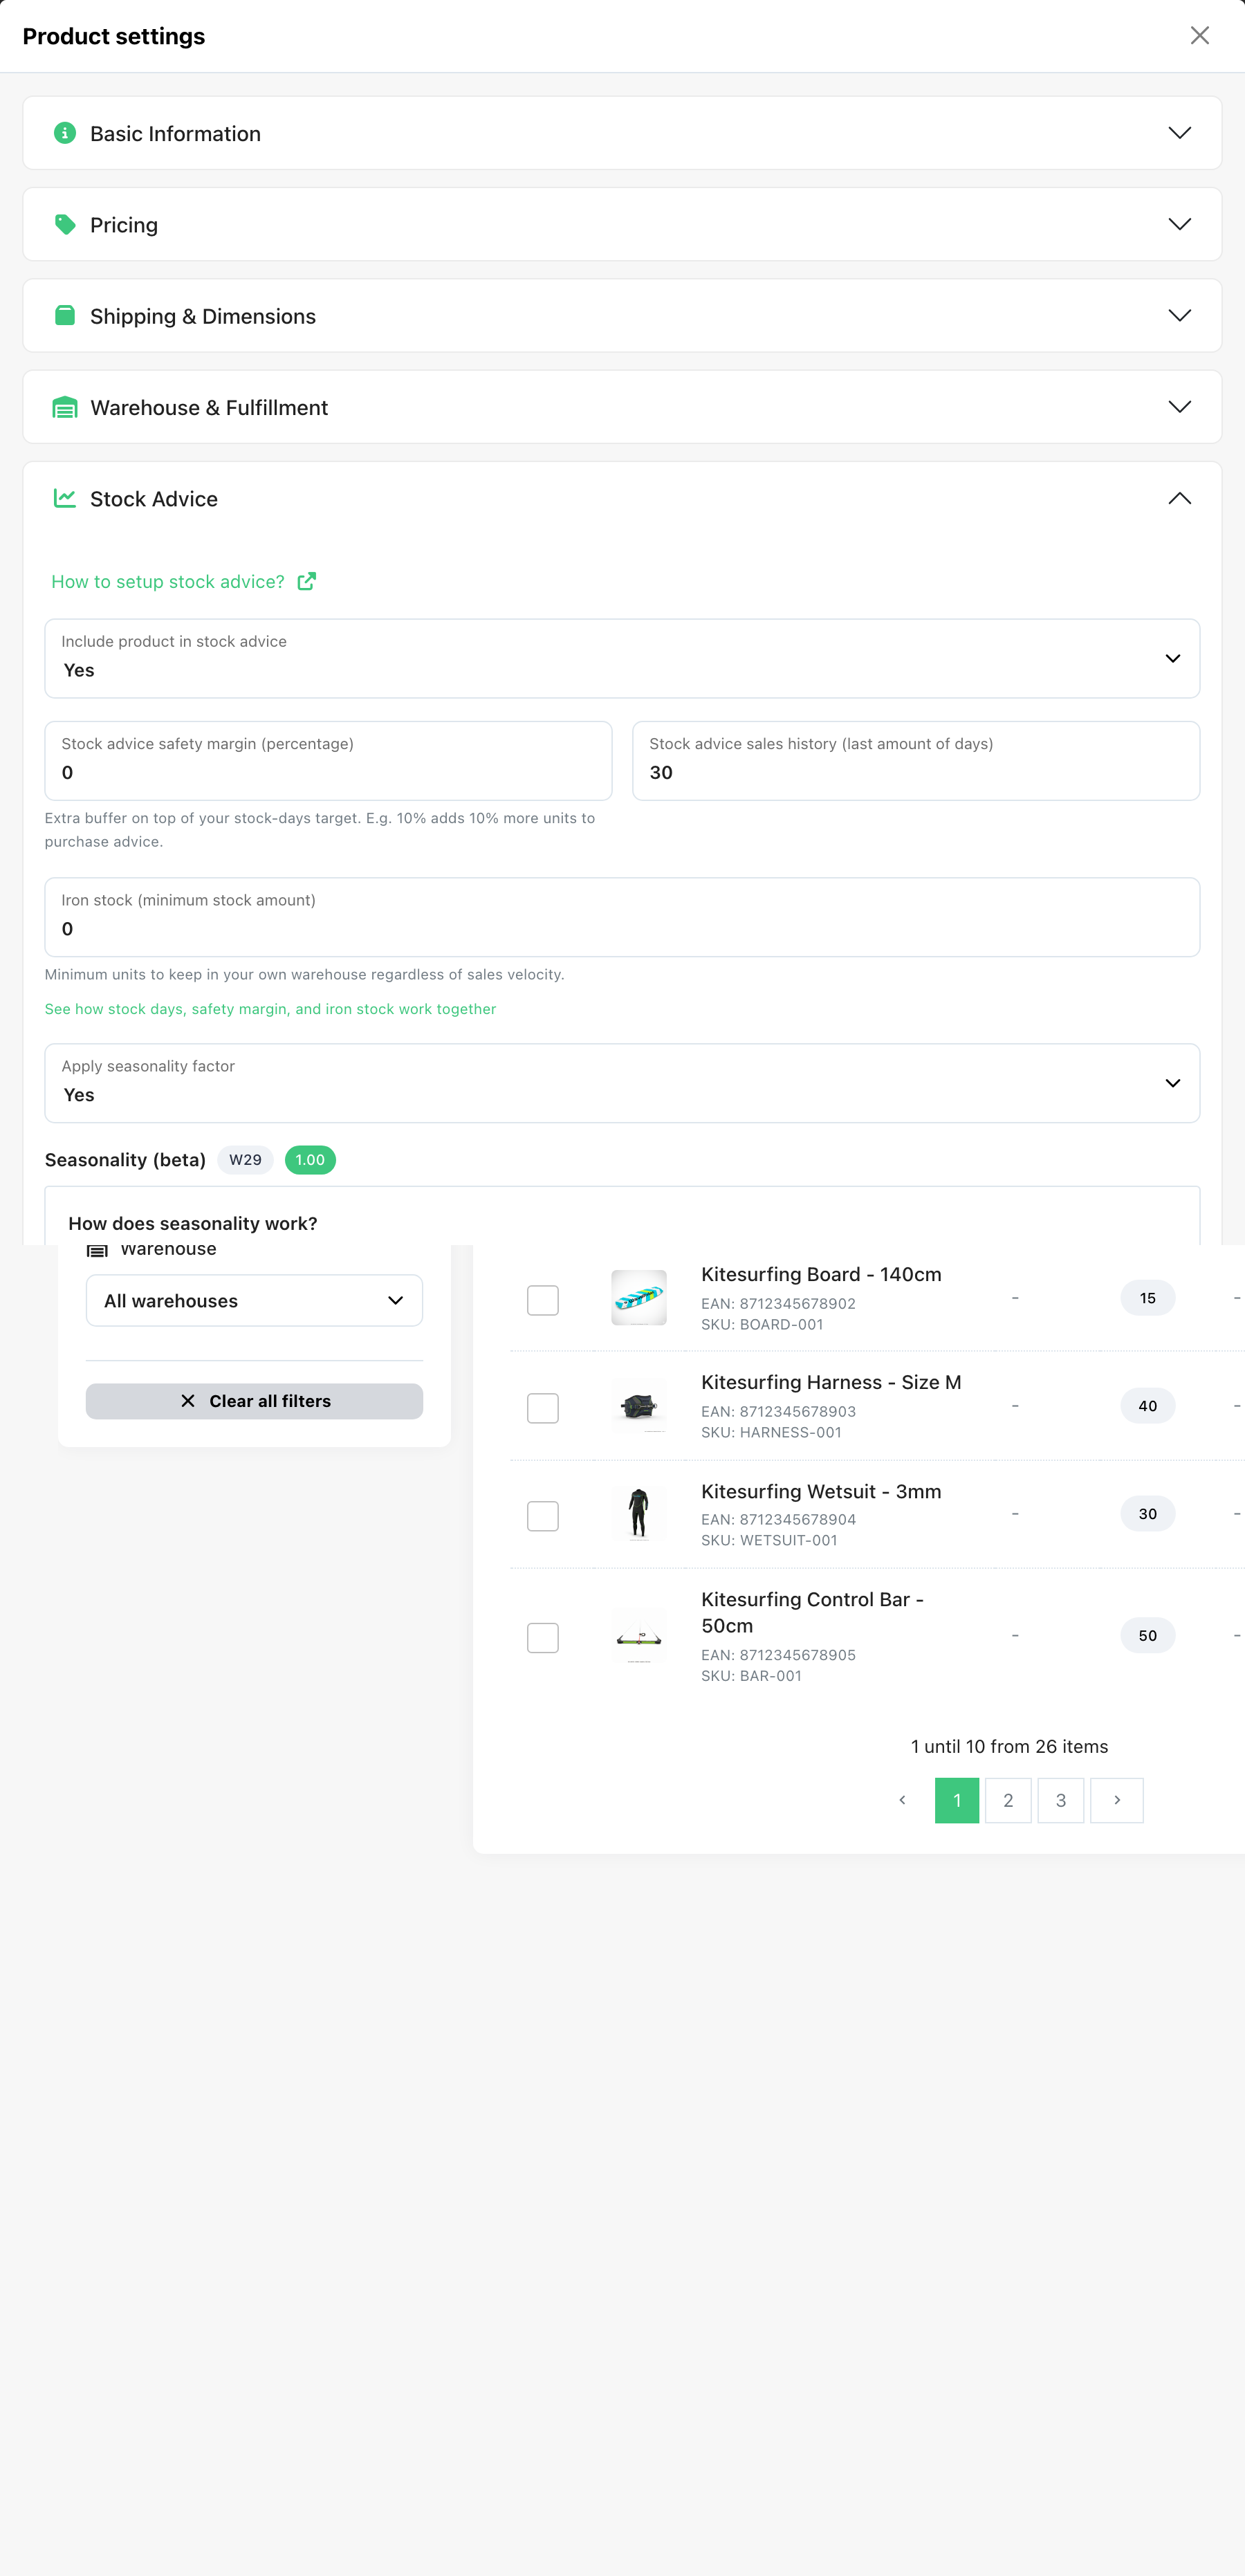
Task: Click the Shipping & Dimensions box icon
Action: [x=65, y=315]
